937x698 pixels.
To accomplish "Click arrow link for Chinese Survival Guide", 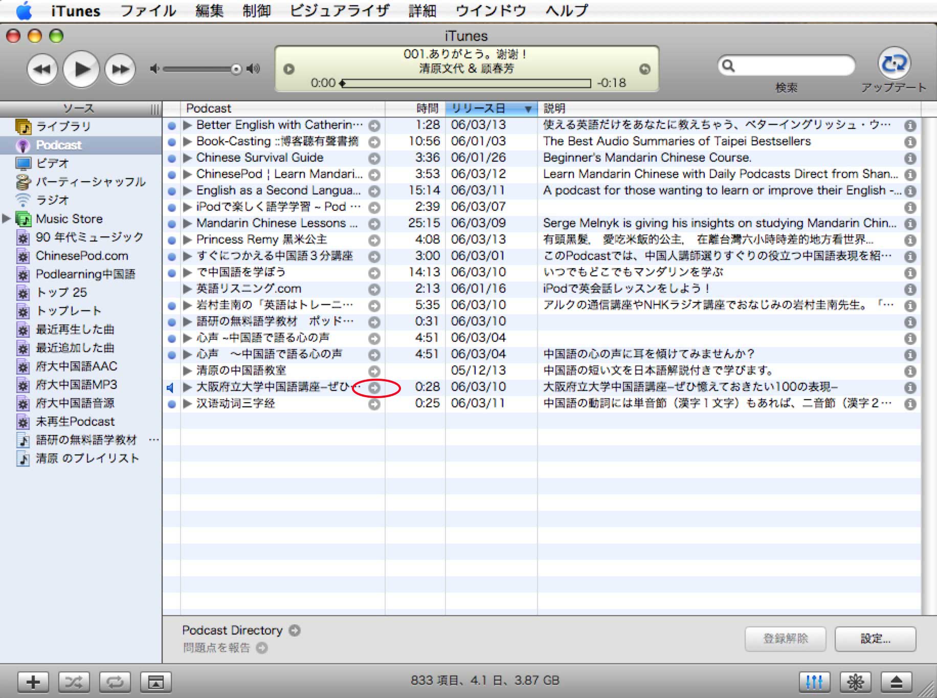I will pos(374,158).
